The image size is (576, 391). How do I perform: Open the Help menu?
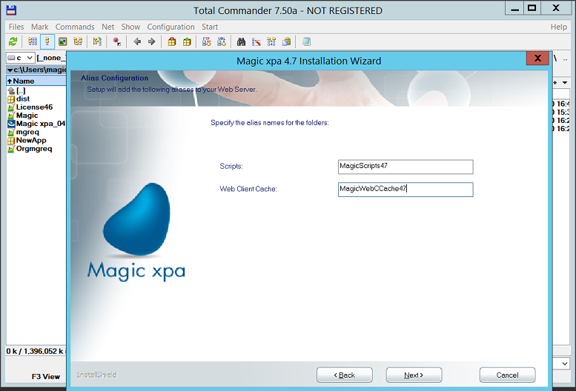coord(559,27)
